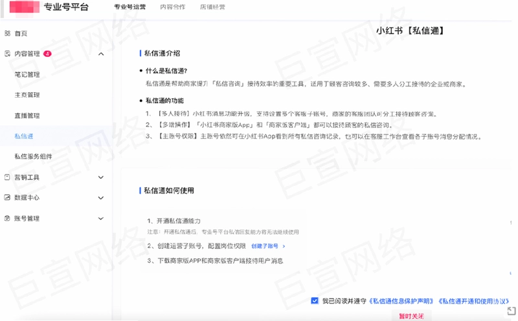
Task: Click the 创建子账号 link
Action: (x=265, y=246)
